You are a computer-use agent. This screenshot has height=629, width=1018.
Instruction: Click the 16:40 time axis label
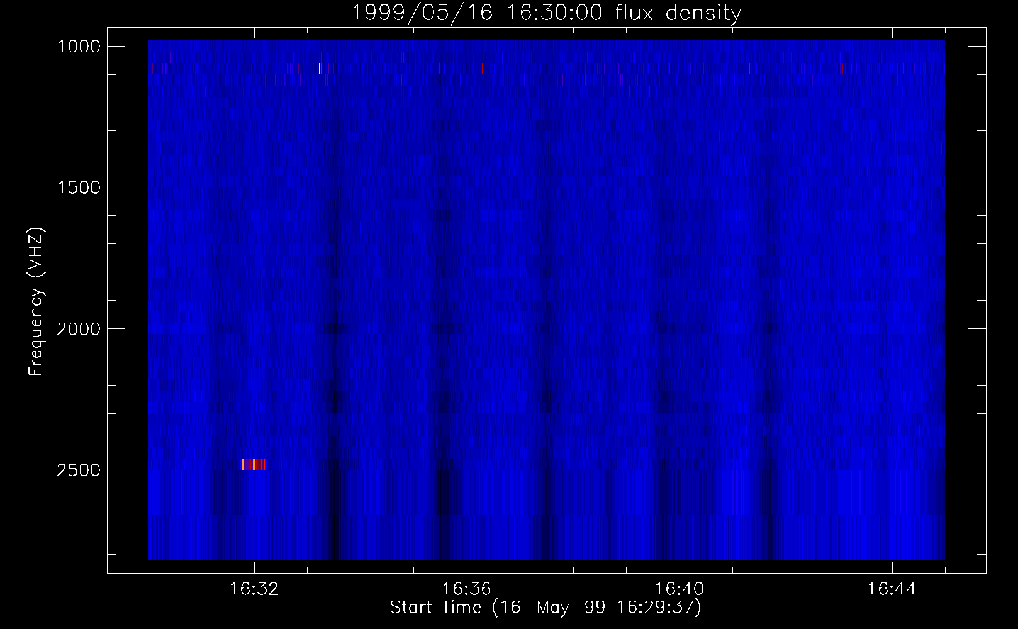pyautogui.click(x=680, y=589)
